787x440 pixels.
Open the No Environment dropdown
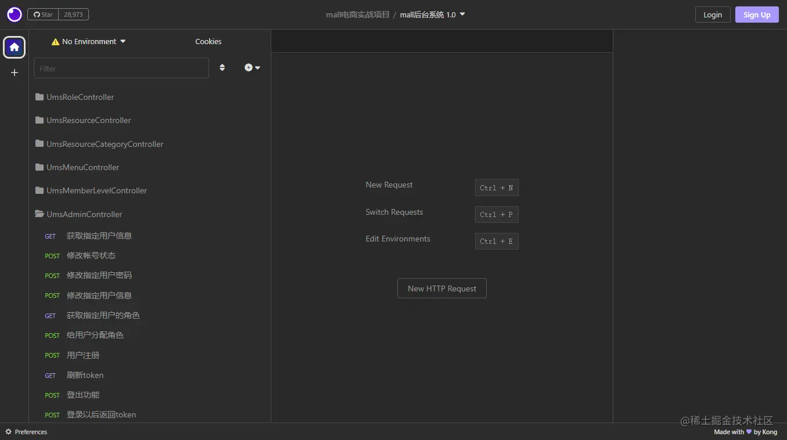[89, 41]
